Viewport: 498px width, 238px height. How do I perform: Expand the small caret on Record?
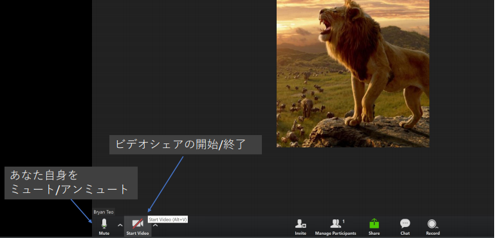(x=437, y=227)
